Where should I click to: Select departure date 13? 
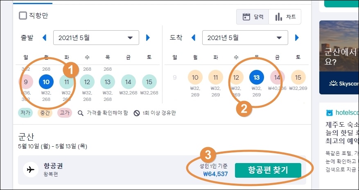[108, 82]
